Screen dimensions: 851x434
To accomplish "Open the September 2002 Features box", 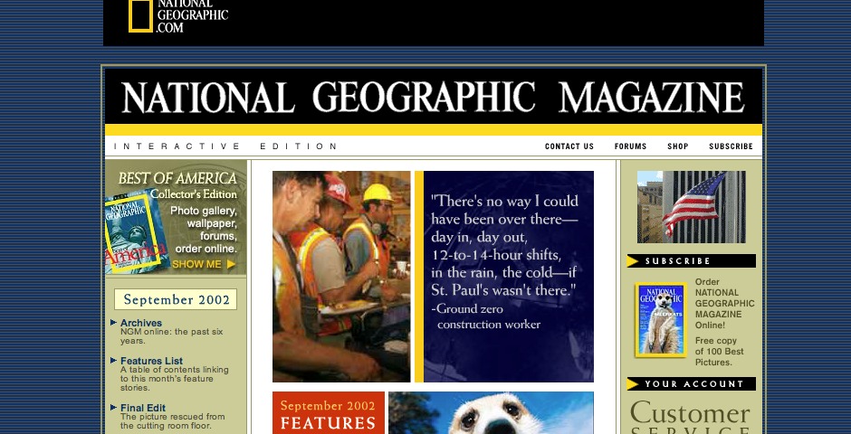I will (329, 413).
